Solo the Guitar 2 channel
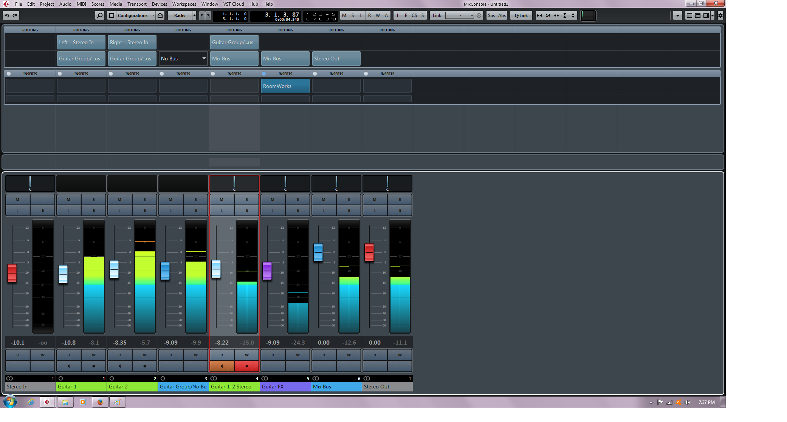The image size is (787, 422). coord(145,199)
